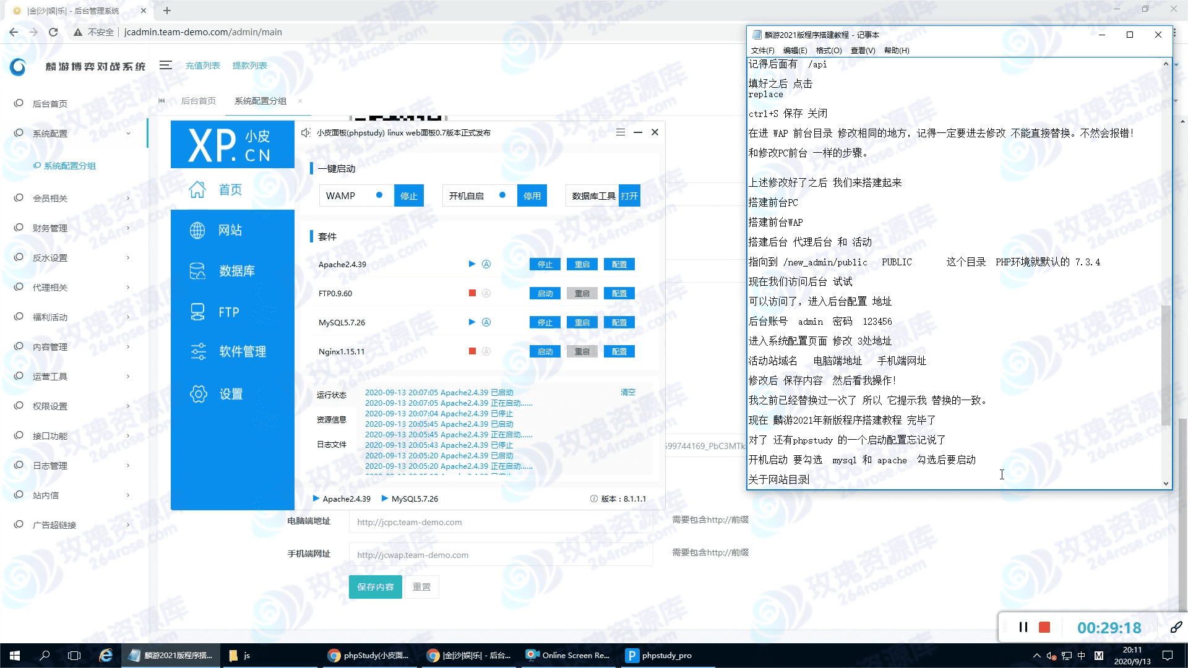Click MySQL5.7.26 启动 status indicator
The image size is (1188, 668).
click(x=471, y=322)
